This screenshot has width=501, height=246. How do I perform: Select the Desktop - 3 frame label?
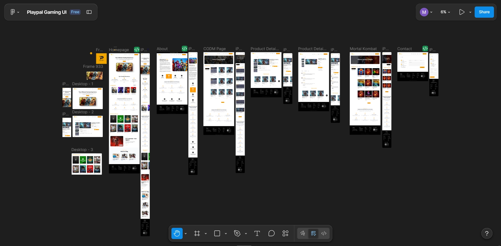point(82,150)
